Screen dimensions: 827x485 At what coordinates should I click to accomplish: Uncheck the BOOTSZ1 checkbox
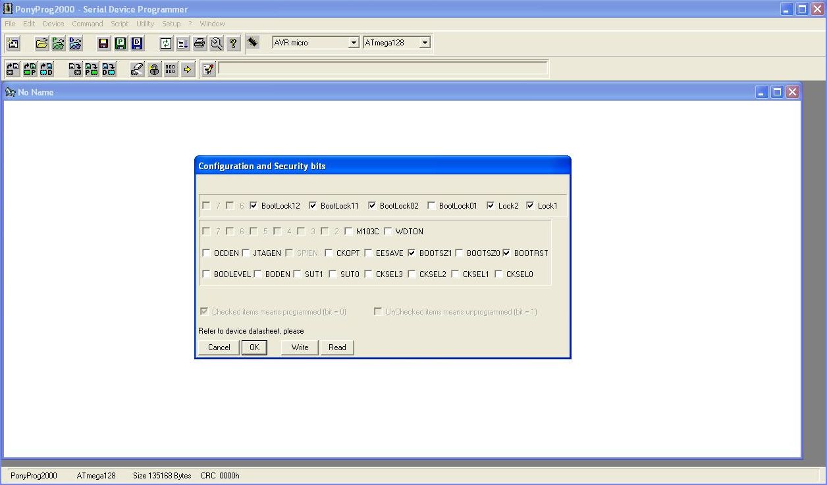coord(412,253)
